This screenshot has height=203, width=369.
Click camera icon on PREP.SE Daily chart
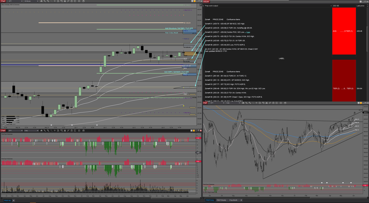click(x=79, y=130)
